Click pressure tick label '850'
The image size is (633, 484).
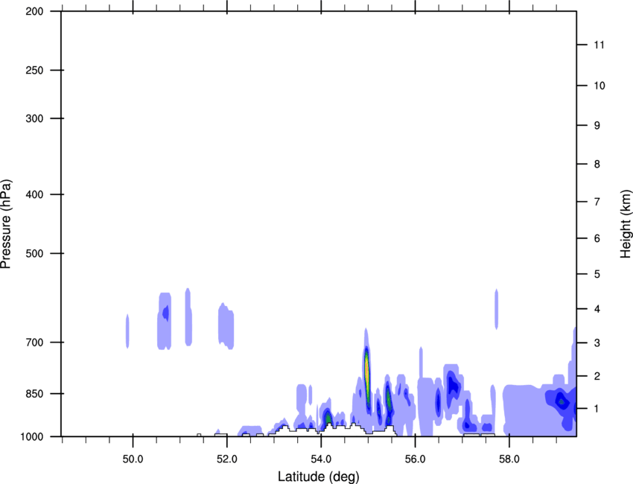(x=34, y=394)
